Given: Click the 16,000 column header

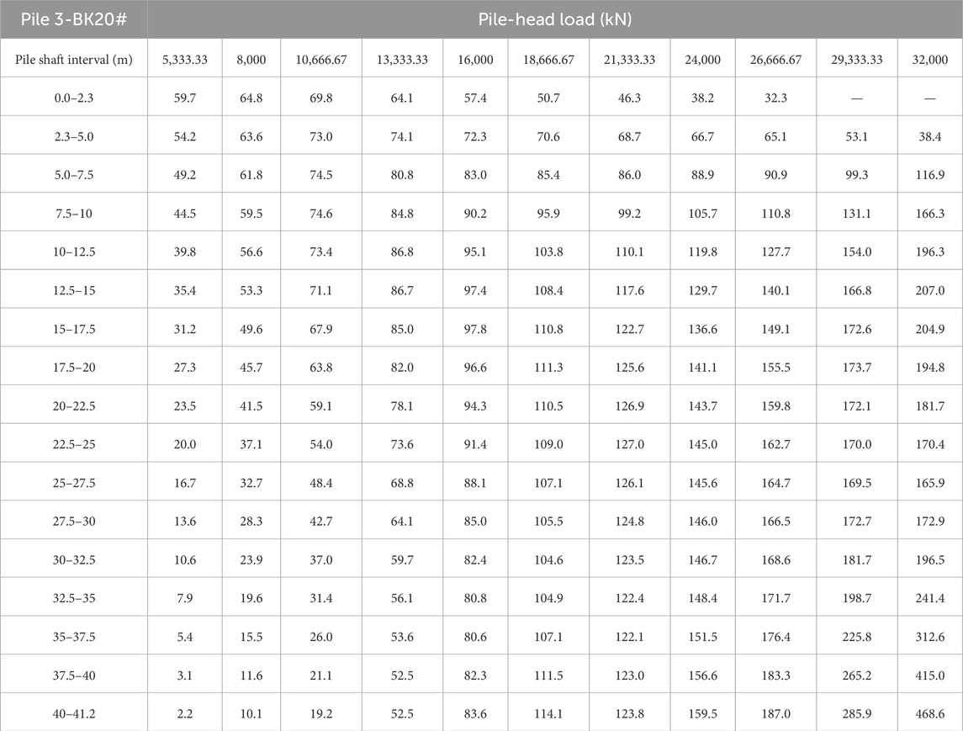Looking at the screenshot, I should 475,60.
